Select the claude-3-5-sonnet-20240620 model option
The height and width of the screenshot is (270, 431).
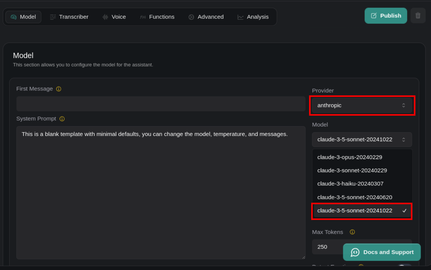point(355,197)
